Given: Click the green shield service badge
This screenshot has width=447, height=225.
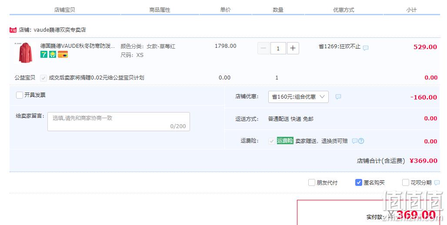Looking at the screenshot, I should [x=53, y=54].
